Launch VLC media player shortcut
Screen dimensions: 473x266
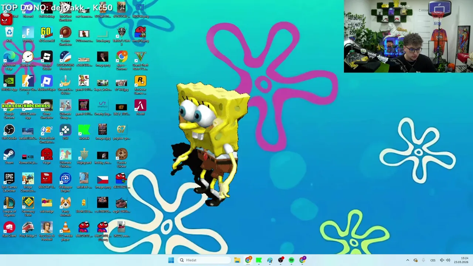coord(65,231)
